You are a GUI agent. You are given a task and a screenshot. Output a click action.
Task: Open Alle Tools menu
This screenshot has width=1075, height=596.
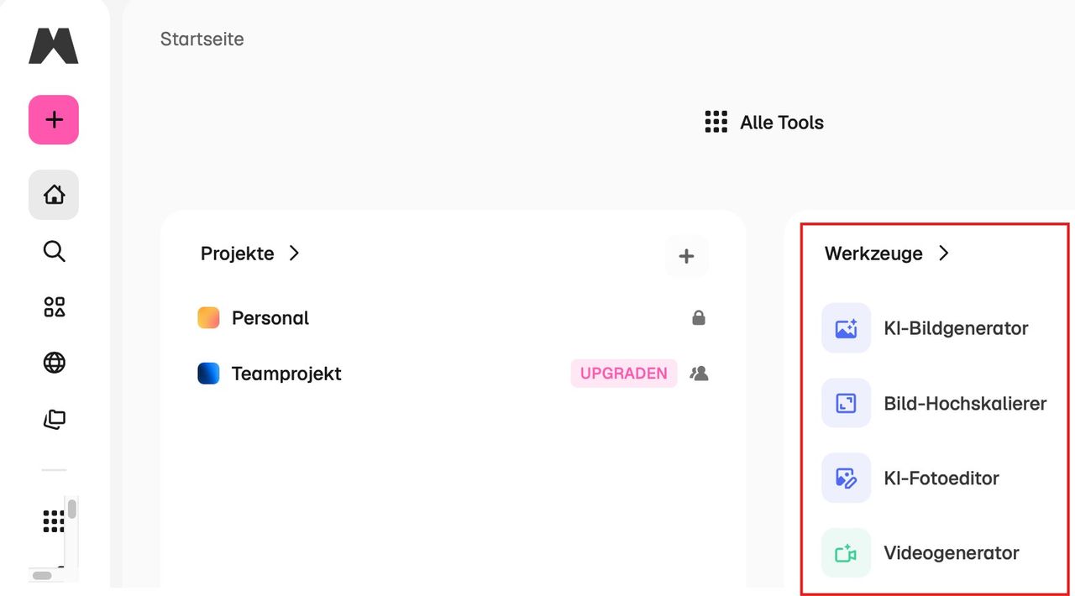pyautogui.click(x=764, y=123)
